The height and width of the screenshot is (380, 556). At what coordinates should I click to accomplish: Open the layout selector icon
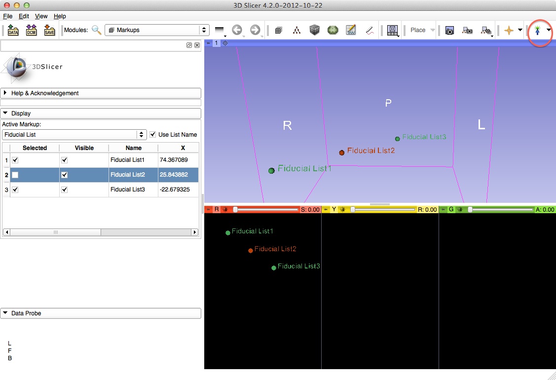click(x=392, y=30)
